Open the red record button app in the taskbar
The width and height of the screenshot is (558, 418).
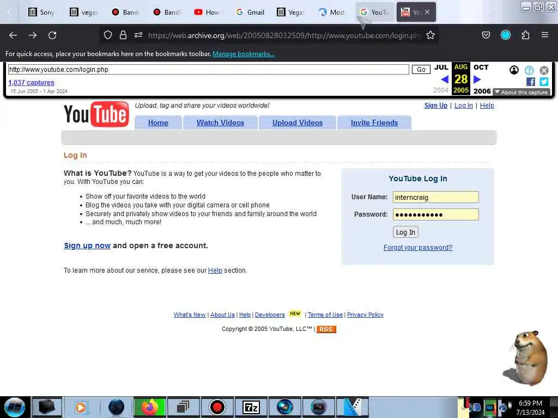coord(217,407)
